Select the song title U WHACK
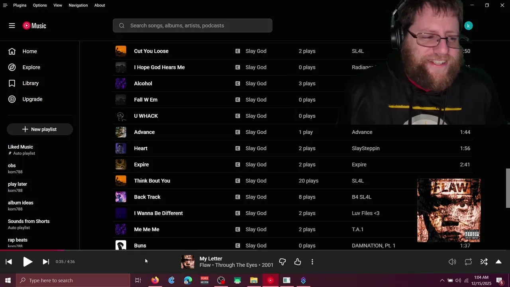The height and width of the screenshot is (287, 510). (x=146, y=116)
